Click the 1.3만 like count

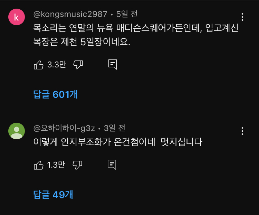(56, 165)
